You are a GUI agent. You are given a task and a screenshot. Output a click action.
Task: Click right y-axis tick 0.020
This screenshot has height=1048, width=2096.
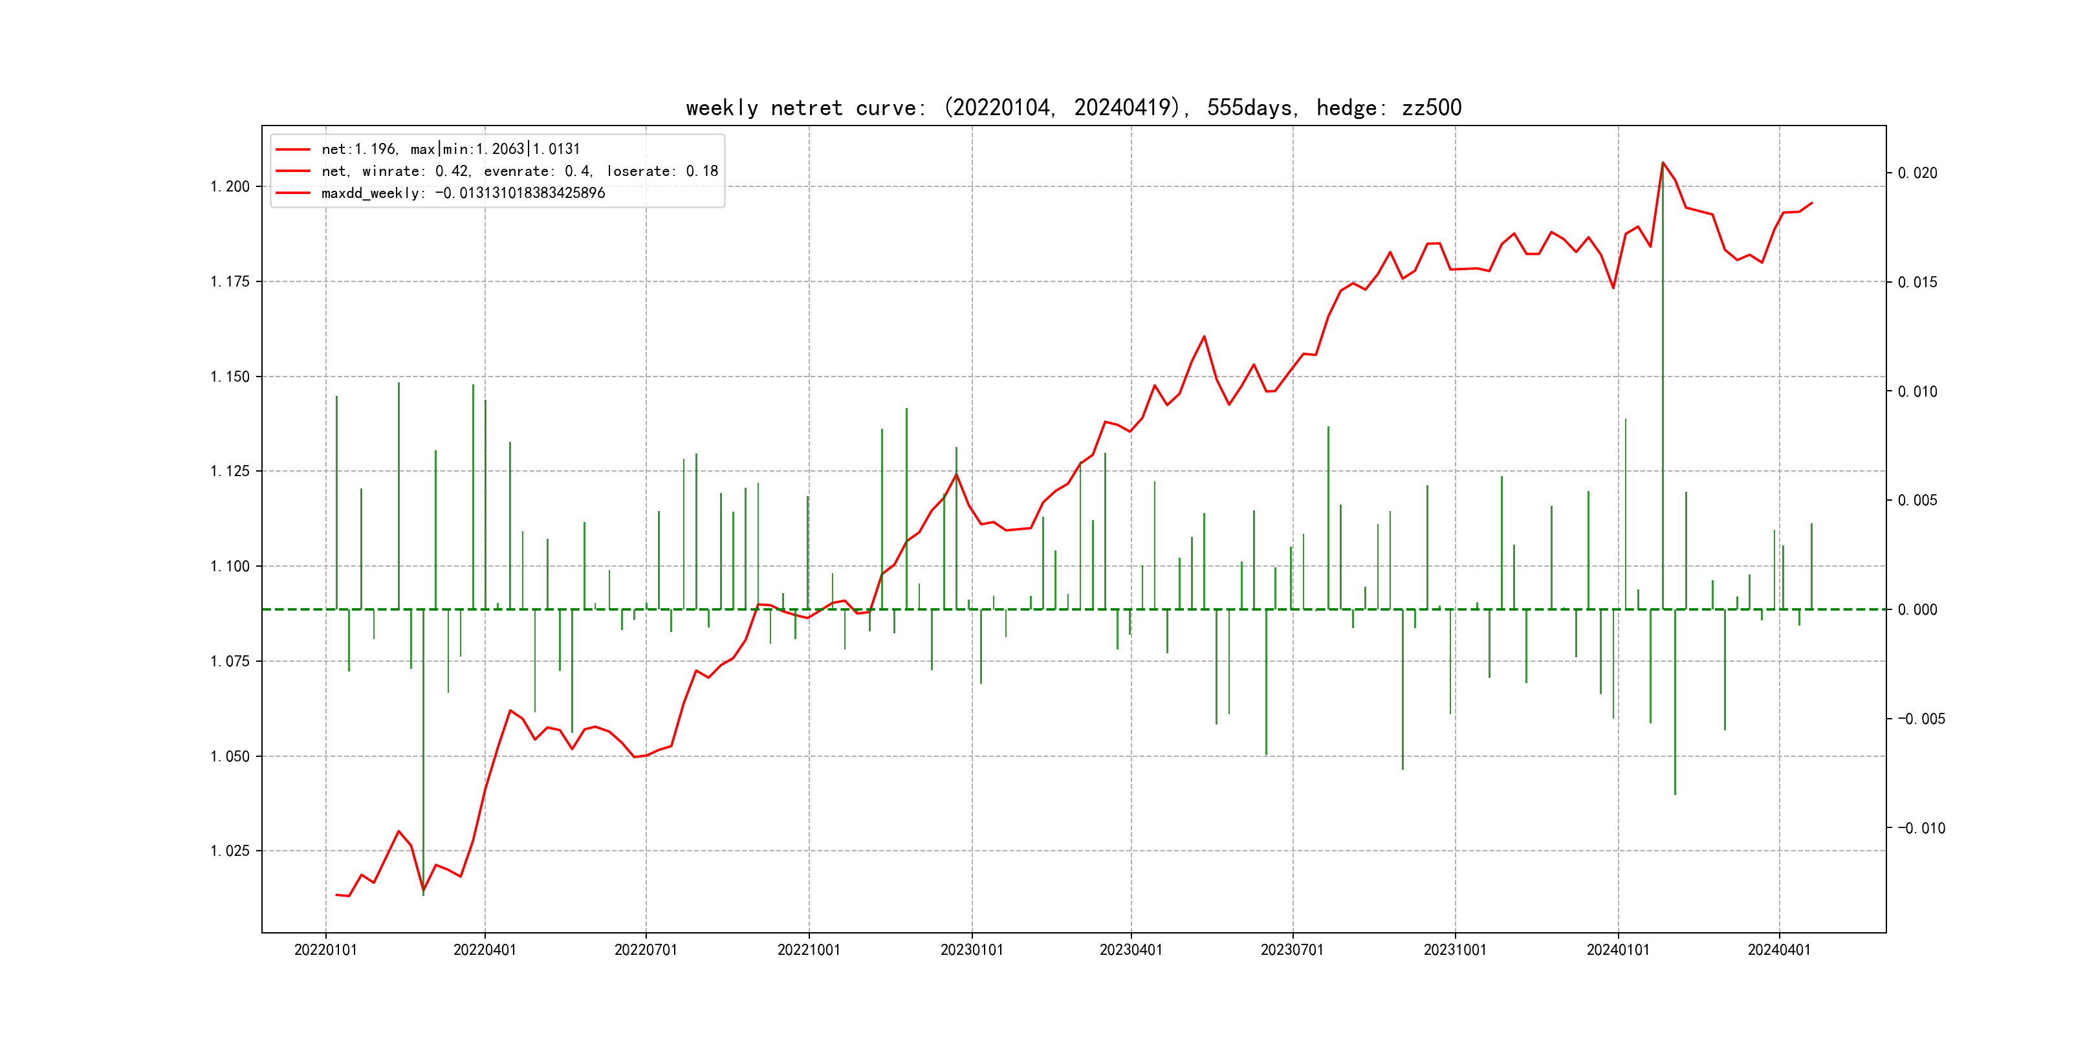pyautogui.click(x=1917, y=173)
